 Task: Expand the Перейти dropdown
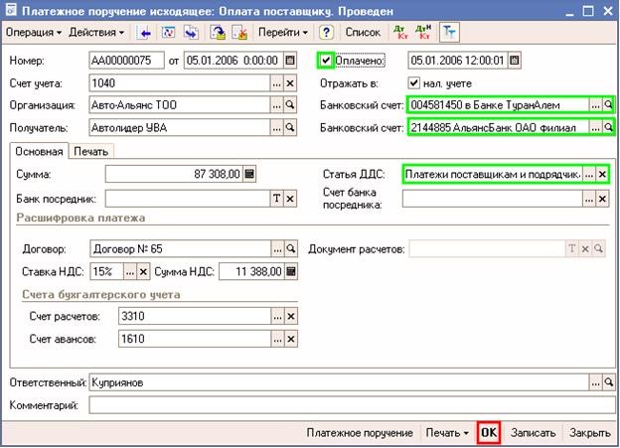click(285, 33)
